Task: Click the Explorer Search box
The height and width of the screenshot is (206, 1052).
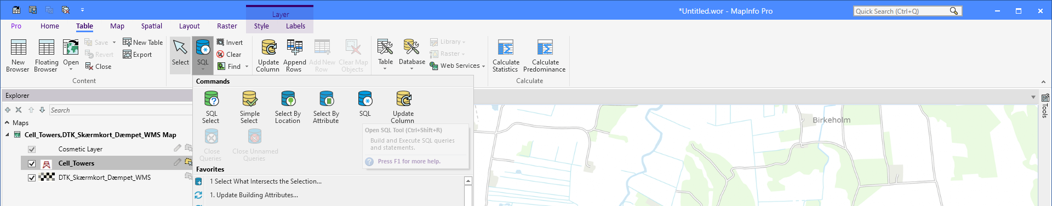Action: (x=121, y=110)
